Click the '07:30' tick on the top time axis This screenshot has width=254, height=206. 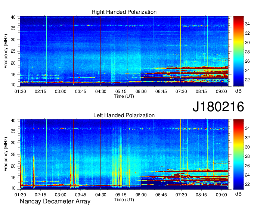pyautogui.click(x=181, y=91)
